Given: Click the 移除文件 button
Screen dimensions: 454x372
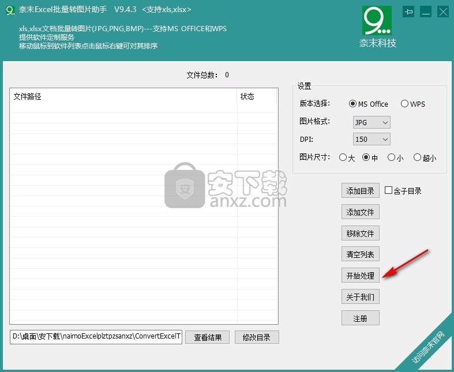Looking at the screenshot, I should [361, 233].
